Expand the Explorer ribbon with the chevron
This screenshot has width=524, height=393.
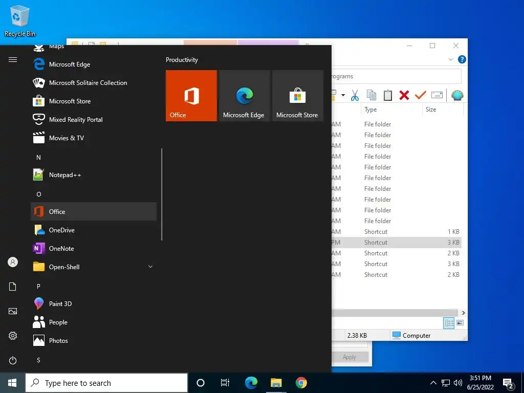point(450,59)
